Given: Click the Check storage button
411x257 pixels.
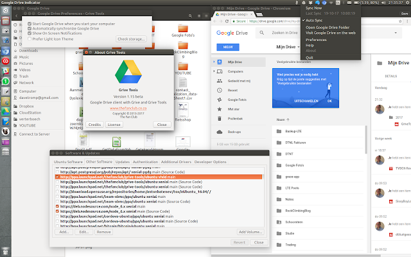Looking at the screenshot, I should tap(131, 39).
